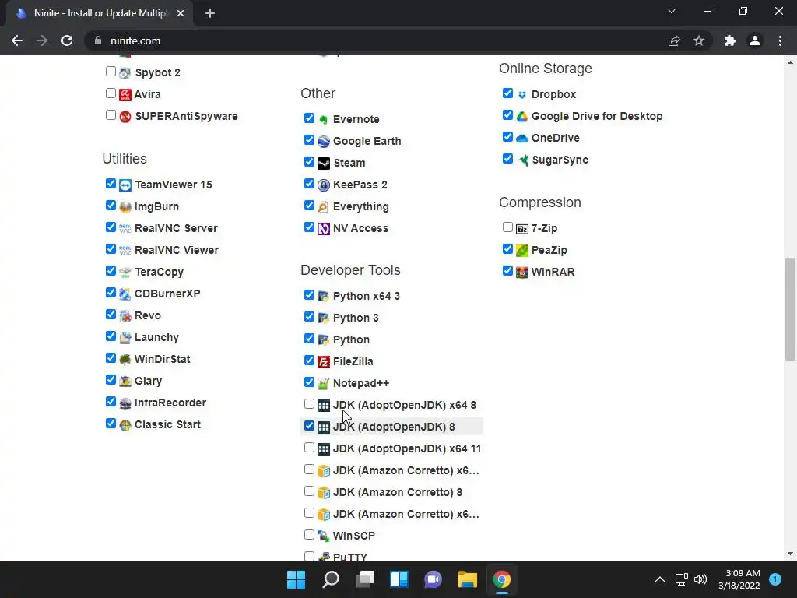Click the ImgBurn disc icon

click(125, 207)
